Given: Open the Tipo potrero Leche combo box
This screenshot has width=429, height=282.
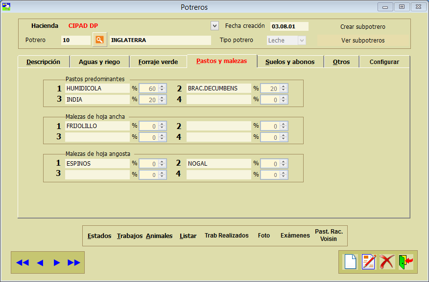Looking at the screenshot, I should coord(286,41).
